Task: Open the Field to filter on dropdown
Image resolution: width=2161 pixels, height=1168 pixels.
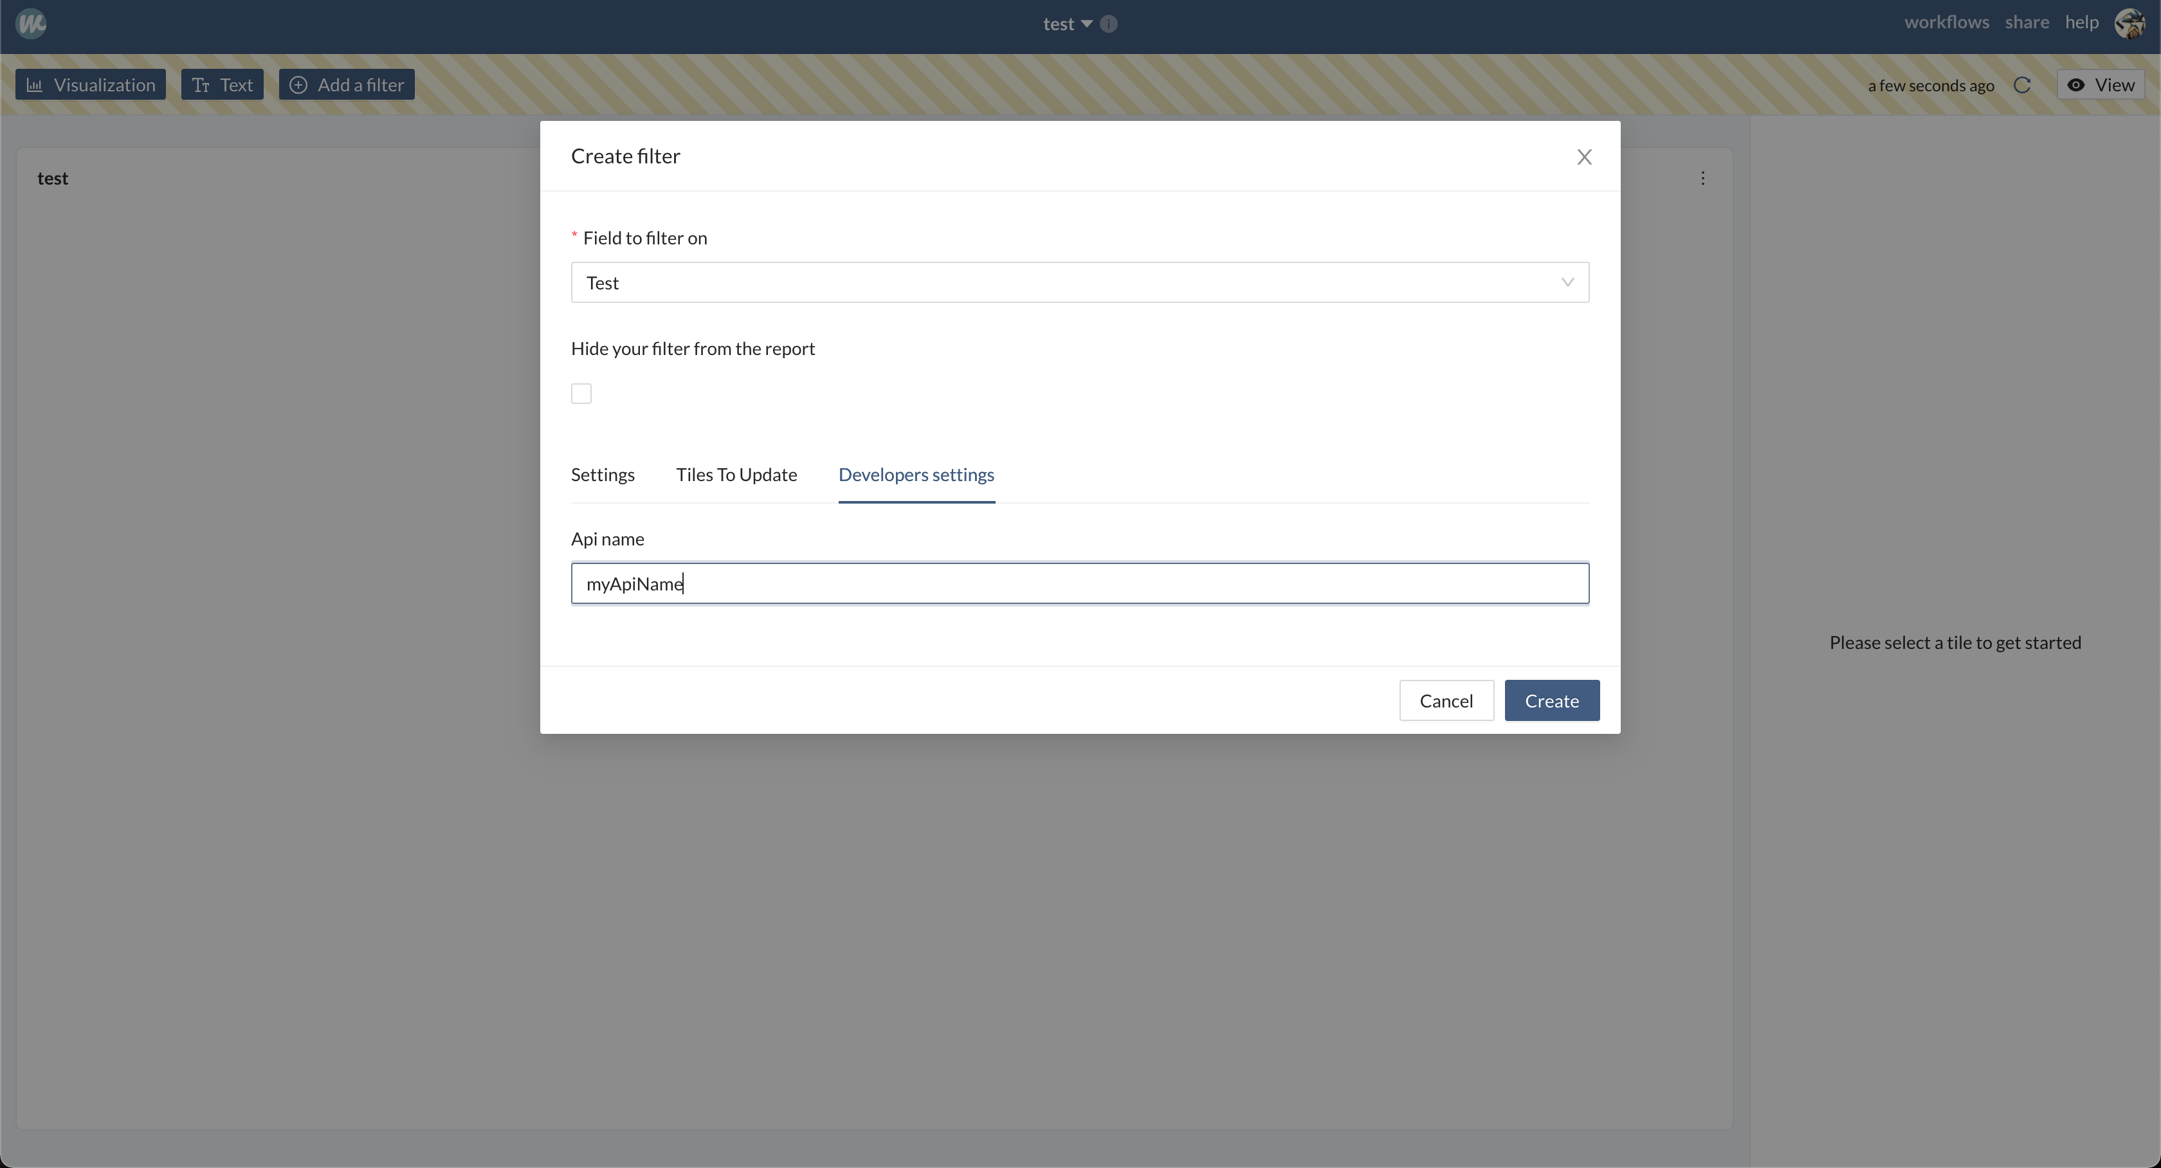Action: (x=1080, y=283)
